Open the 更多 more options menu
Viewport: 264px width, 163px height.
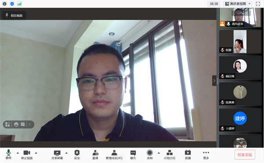click(206, 154)
